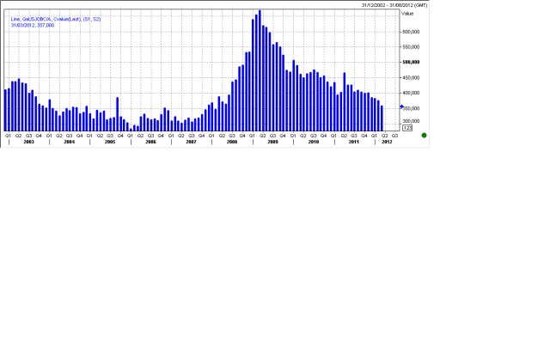Viewport: 550px width, 346px height.
Task: Select the 2003 year label on the timeline
Action: coord(28,141)
